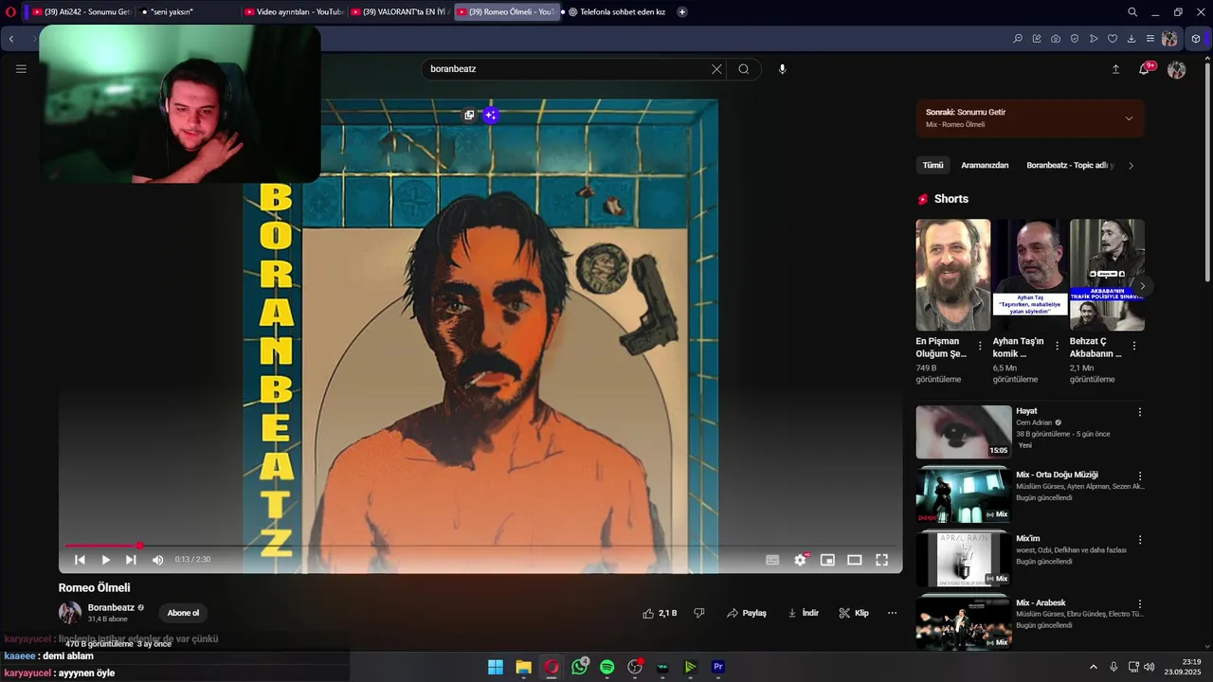Switch to miniplayer mode
Image resolution: width=1213 pixels, height=682 pixels.
pyautogui.click(x=827, y=560)
